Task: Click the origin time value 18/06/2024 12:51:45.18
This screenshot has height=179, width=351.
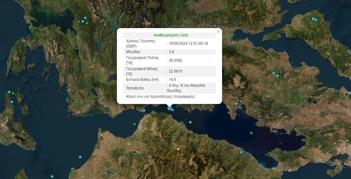Action: pyautogui.click(x=188, y=43)
